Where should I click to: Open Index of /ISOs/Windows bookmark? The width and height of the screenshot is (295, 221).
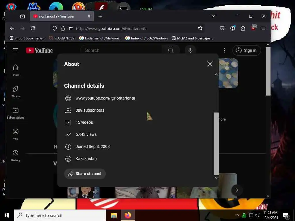147,38
